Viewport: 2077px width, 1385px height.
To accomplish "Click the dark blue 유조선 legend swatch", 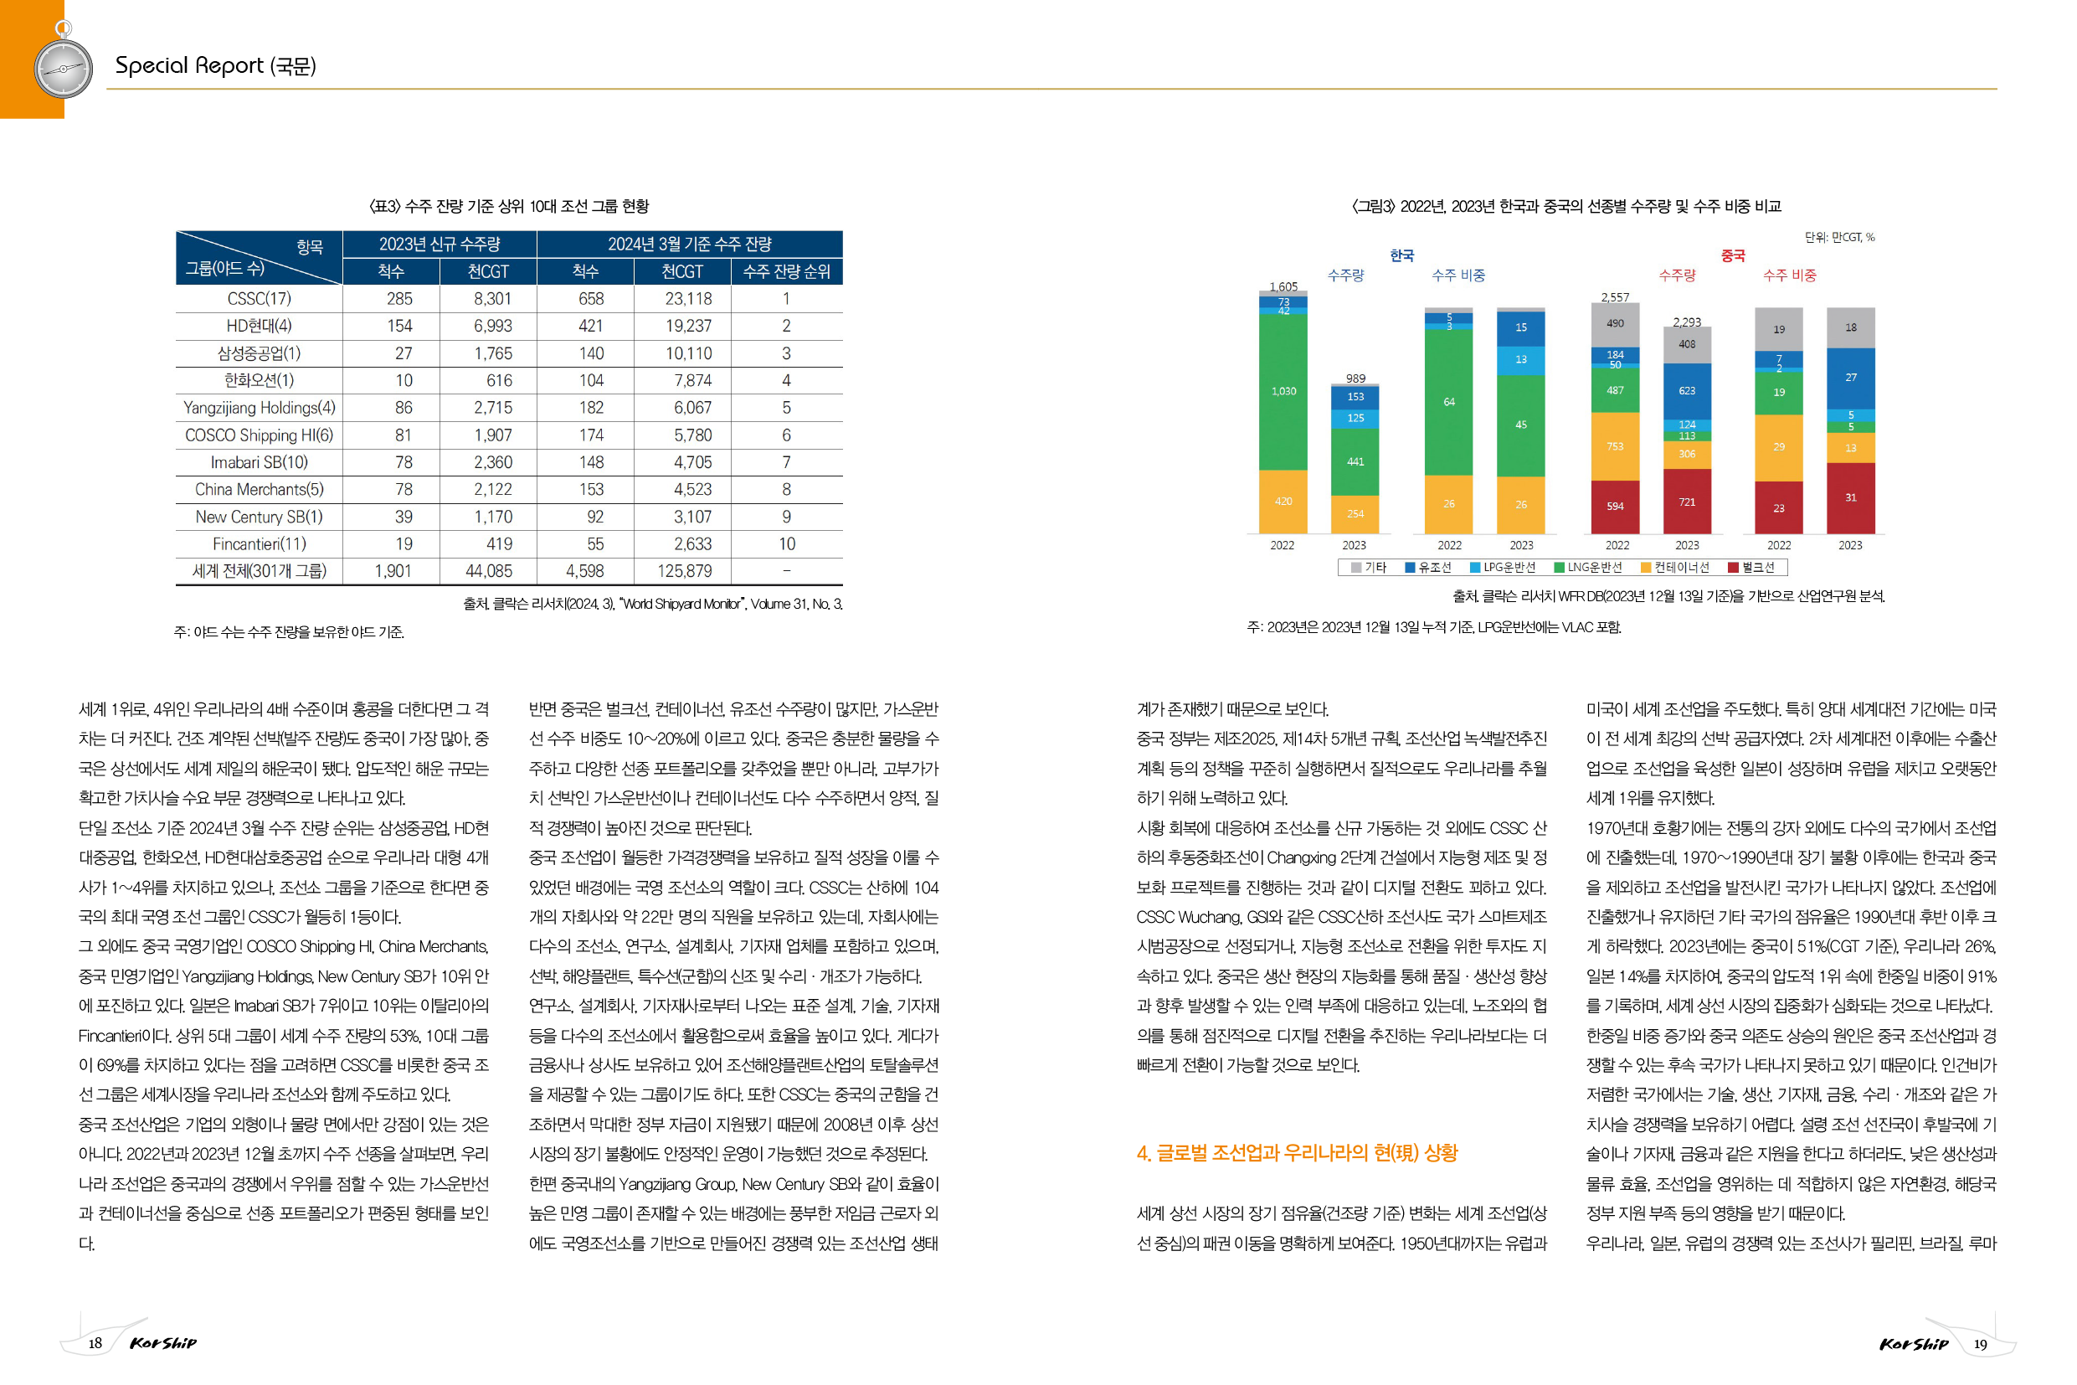I will (1410, 567).
